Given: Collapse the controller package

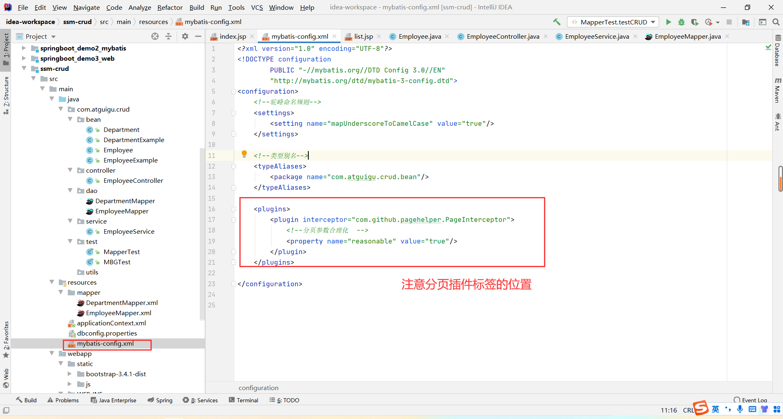Looking at the screenshot, I should coord(70,170).
